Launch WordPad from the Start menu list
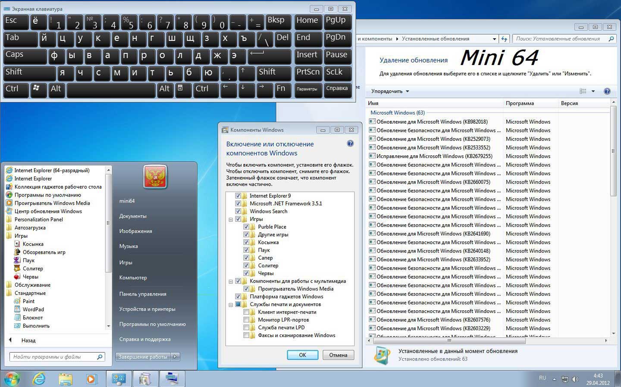Image resolution: width=621 pixels, height=387 pixels. [33, 309]
